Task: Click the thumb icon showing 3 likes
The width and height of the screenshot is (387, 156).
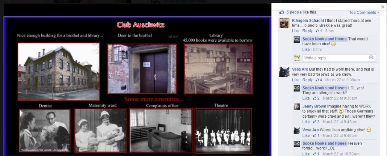Action: pyautogui.click(x=315, y=122)
